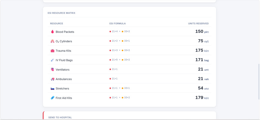The image size is (260, 120).
Task: Select the Blood Packets resource name
Action: 65,32
